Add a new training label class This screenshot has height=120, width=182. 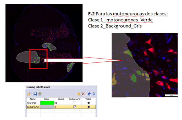[78, 94]
